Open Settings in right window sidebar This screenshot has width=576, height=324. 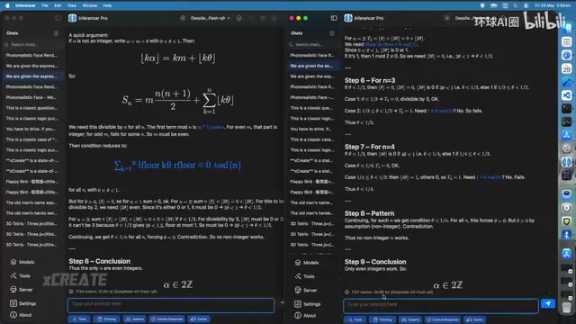308,304
